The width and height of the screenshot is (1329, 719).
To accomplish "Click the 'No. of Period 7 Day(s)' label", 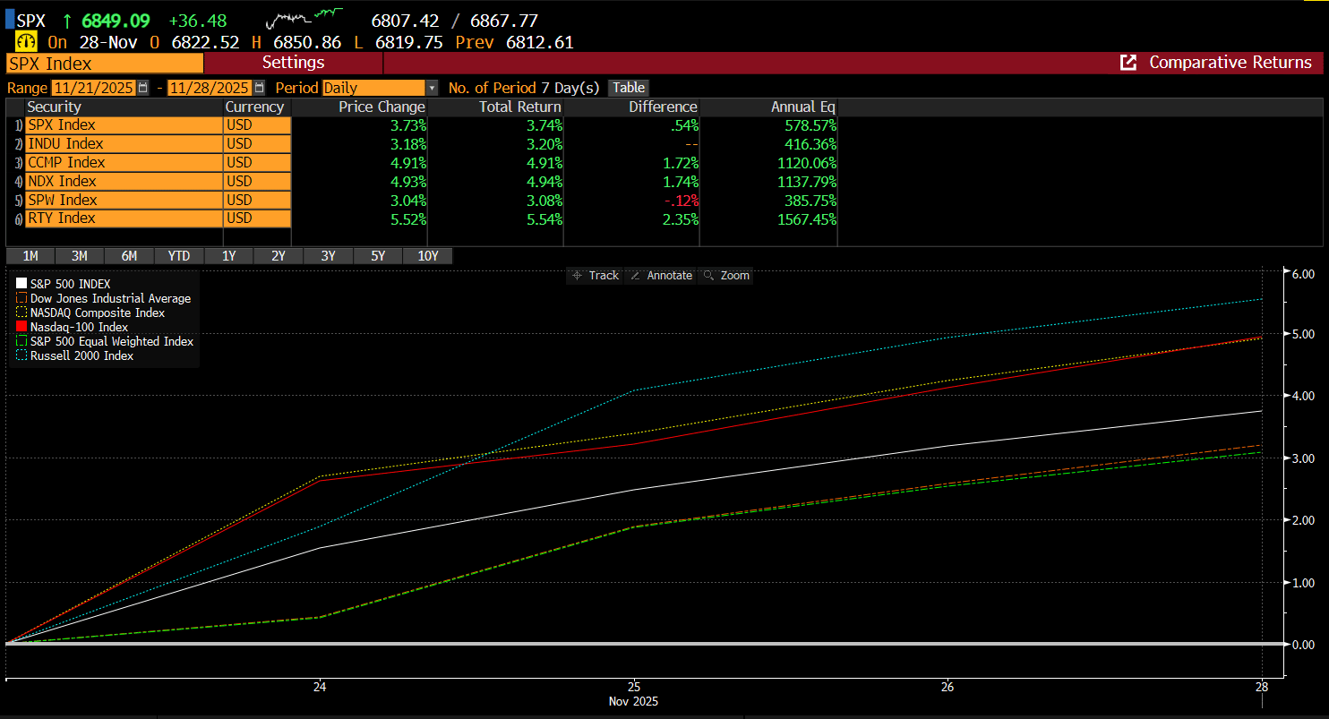I will 524,88.
